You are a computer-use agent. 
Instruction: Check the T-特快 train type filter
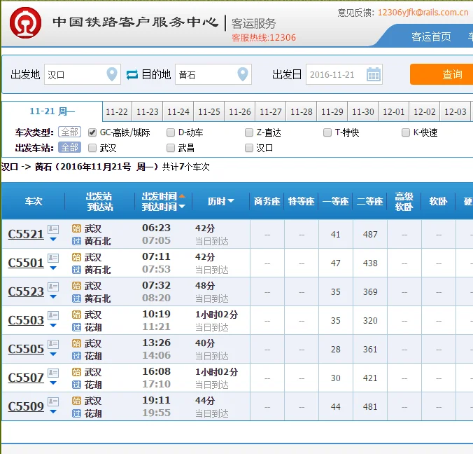click(327, 132)
